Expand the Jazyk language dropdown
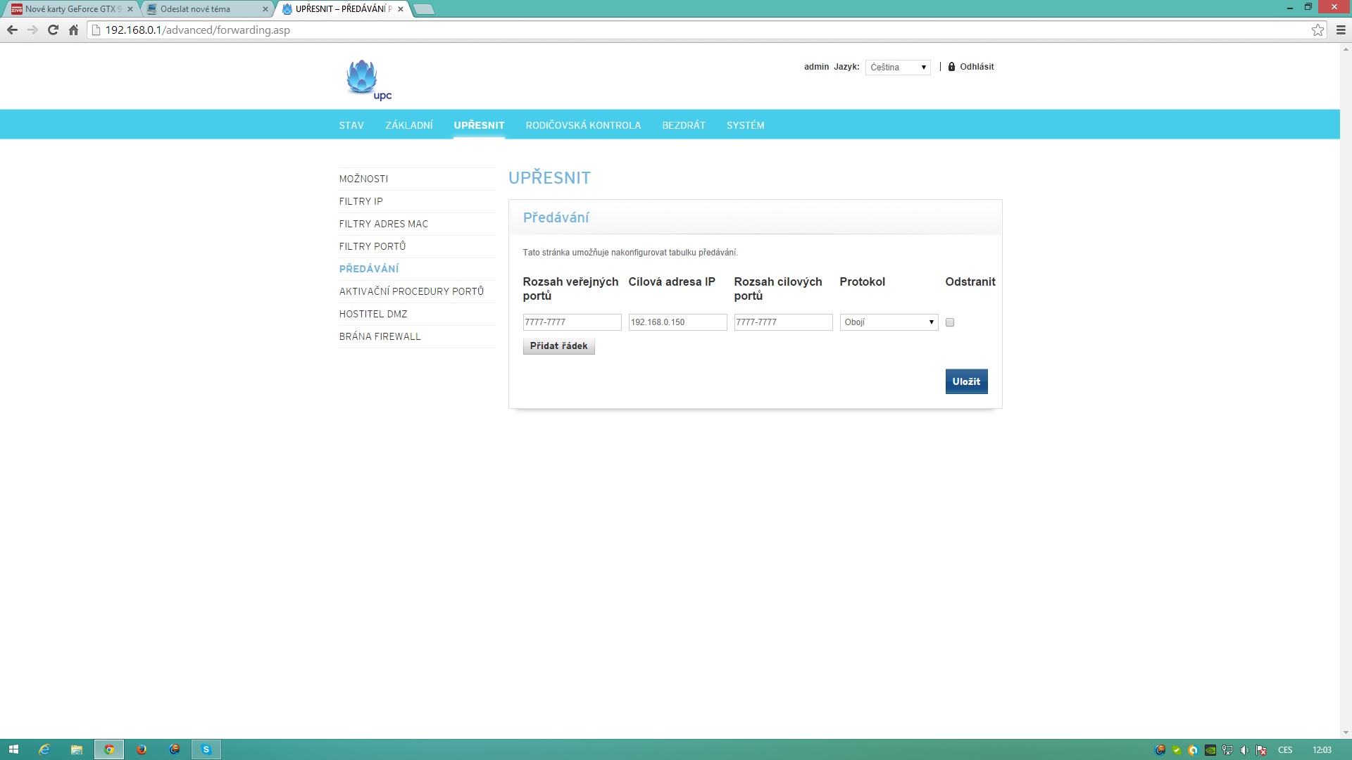Screen dimensions: 1352x760 898,68
